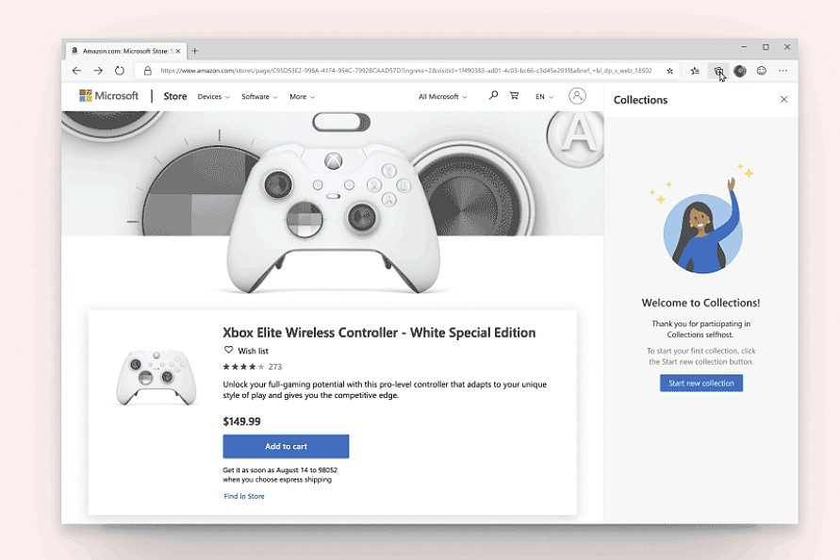
Task: Open the profile avatar in the browser toolbar
Action: click(x=740, y=71)
